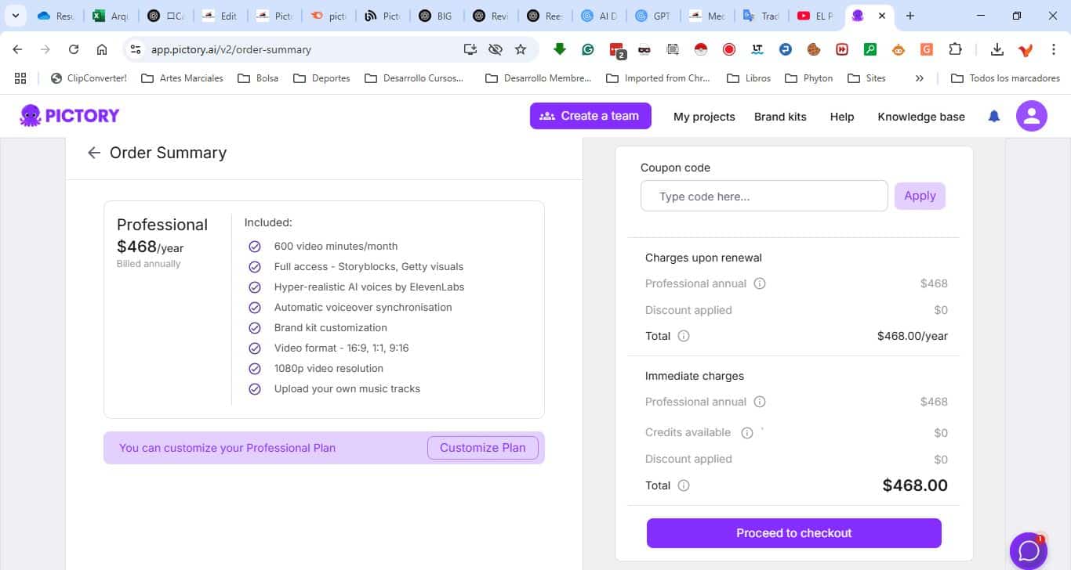
Task: Open Chrome three-dot menu
Action: [1054, 49]
